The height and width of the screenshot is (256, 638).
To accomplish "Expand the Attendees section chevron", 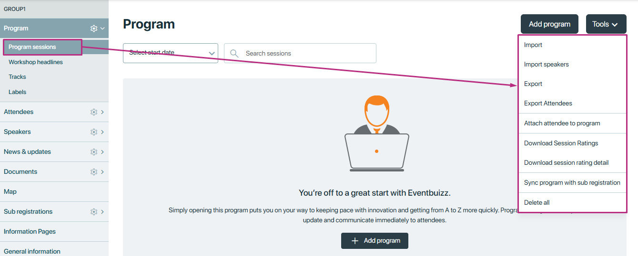I will click(102, 112).
